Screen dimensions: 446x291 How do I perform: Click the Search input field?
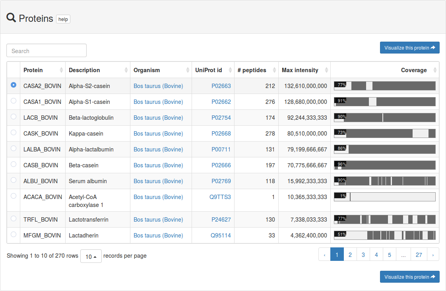[47, 51]
